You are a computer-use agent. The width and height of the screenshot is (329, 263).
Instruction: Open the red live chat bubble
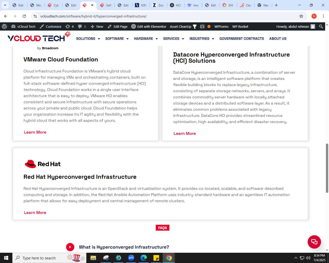tap(314, 242)
